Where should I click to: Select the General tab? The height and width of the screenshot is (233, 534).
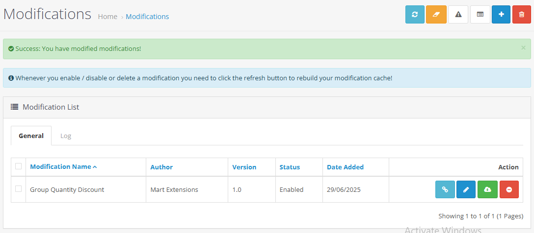click(31, 136)
